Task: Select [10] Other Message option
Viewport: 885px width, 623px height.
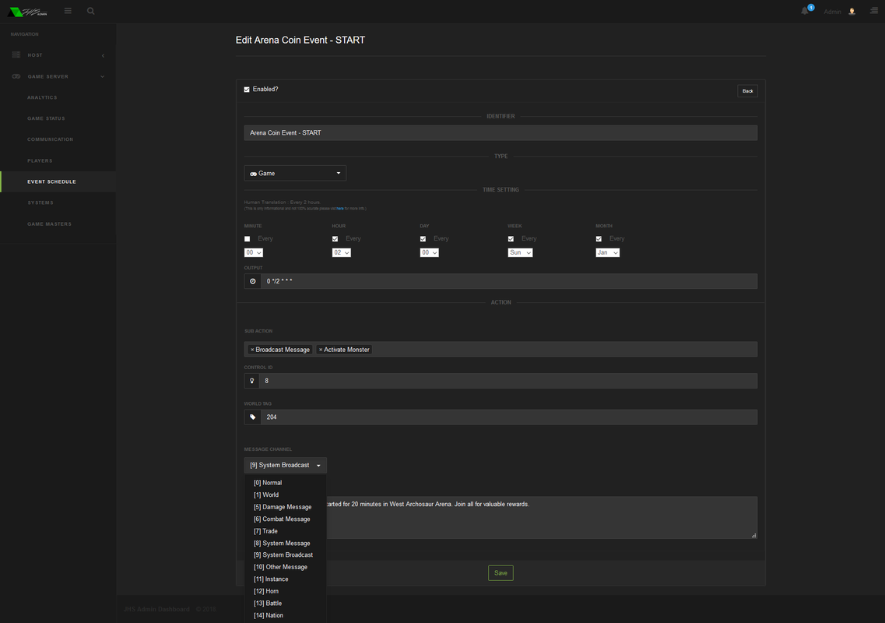Action: 285,567
